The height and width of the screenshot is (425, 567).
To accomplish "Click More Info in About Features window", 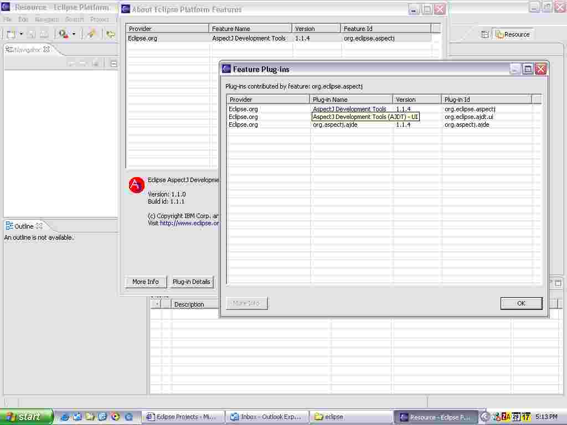I will [x=146, y=282].
